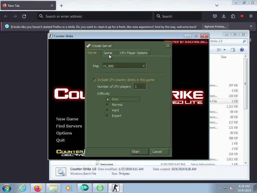Open Options in Counter-Strike menu

[x=64, y=133]
